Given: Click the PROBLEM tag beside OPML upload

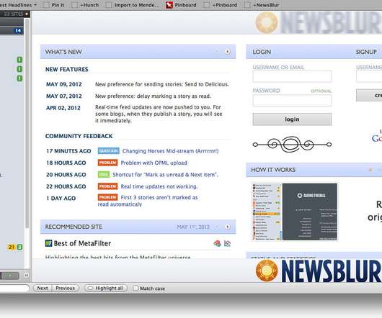Looking at the screenshot, I should coord(107,163).
